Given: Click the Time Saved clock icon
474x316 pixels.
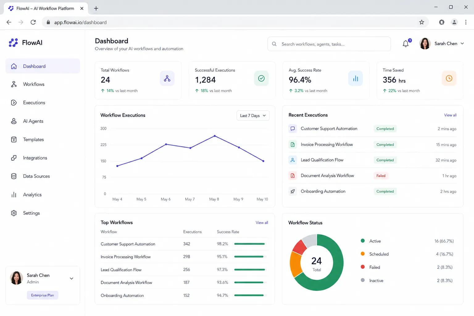Looking at the screenshot, I should coord(449,78).
